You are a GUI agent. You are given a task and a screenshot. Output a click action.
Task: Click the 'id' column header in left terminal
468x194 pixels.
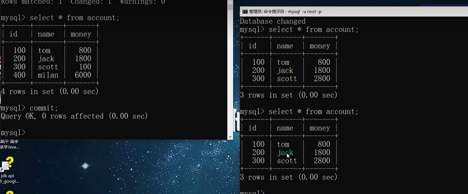click(x=14, y=34)
